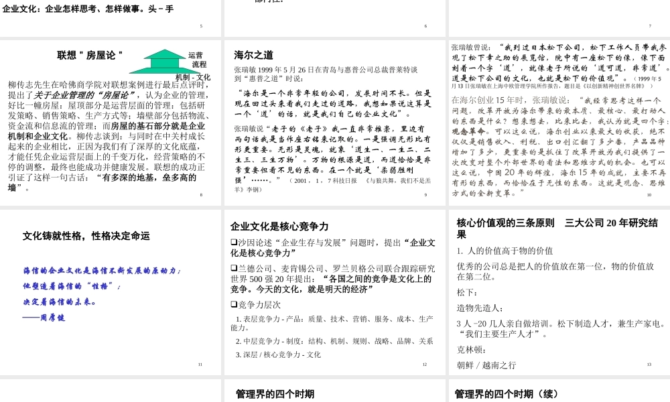Check the bullet before 竞争力层次 heading
The width and height of the screenshot is (670, 402).
click(x=234, y=303)
